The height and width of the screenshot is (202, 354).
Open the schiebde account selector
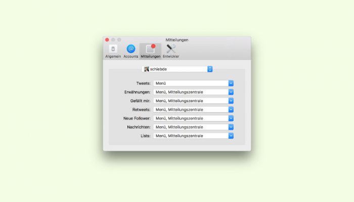[177, 69]
